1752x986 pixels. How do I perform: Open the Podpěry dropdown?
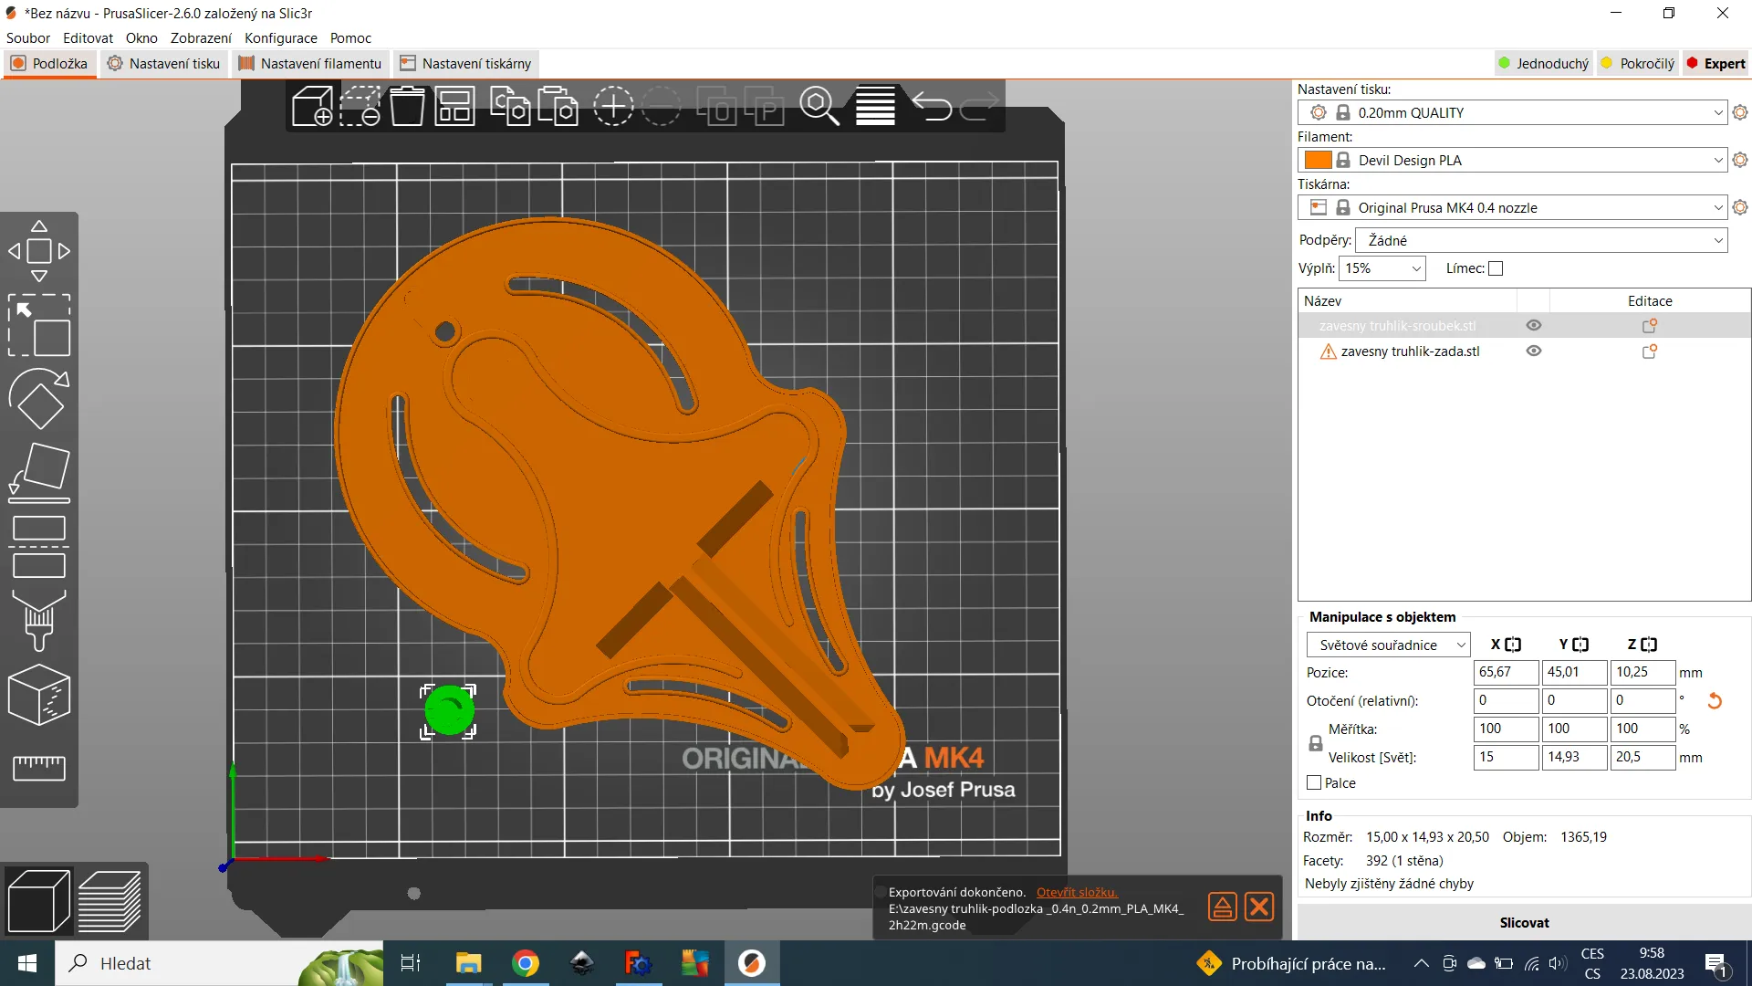(1541, 240)
